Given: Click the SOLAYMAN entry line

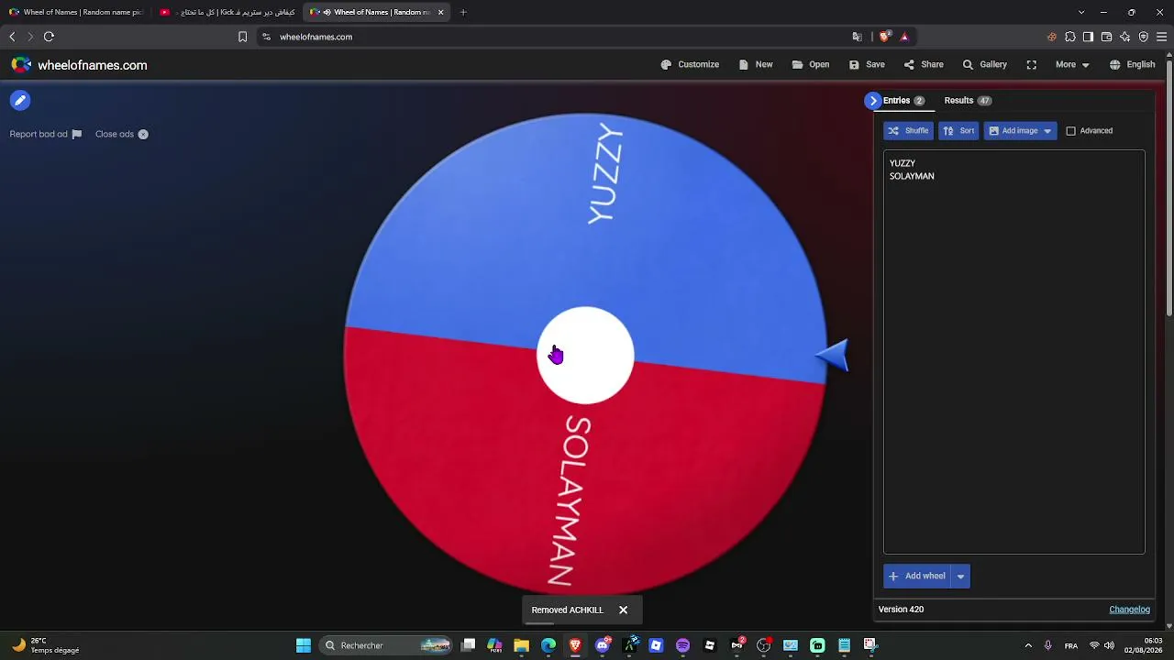Looking at the screenshot, I should click(912, 176).
